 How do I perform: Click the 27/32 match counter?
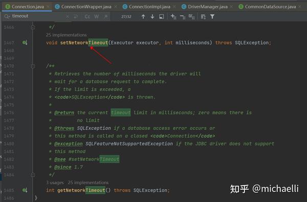click(x=126, y=17)
